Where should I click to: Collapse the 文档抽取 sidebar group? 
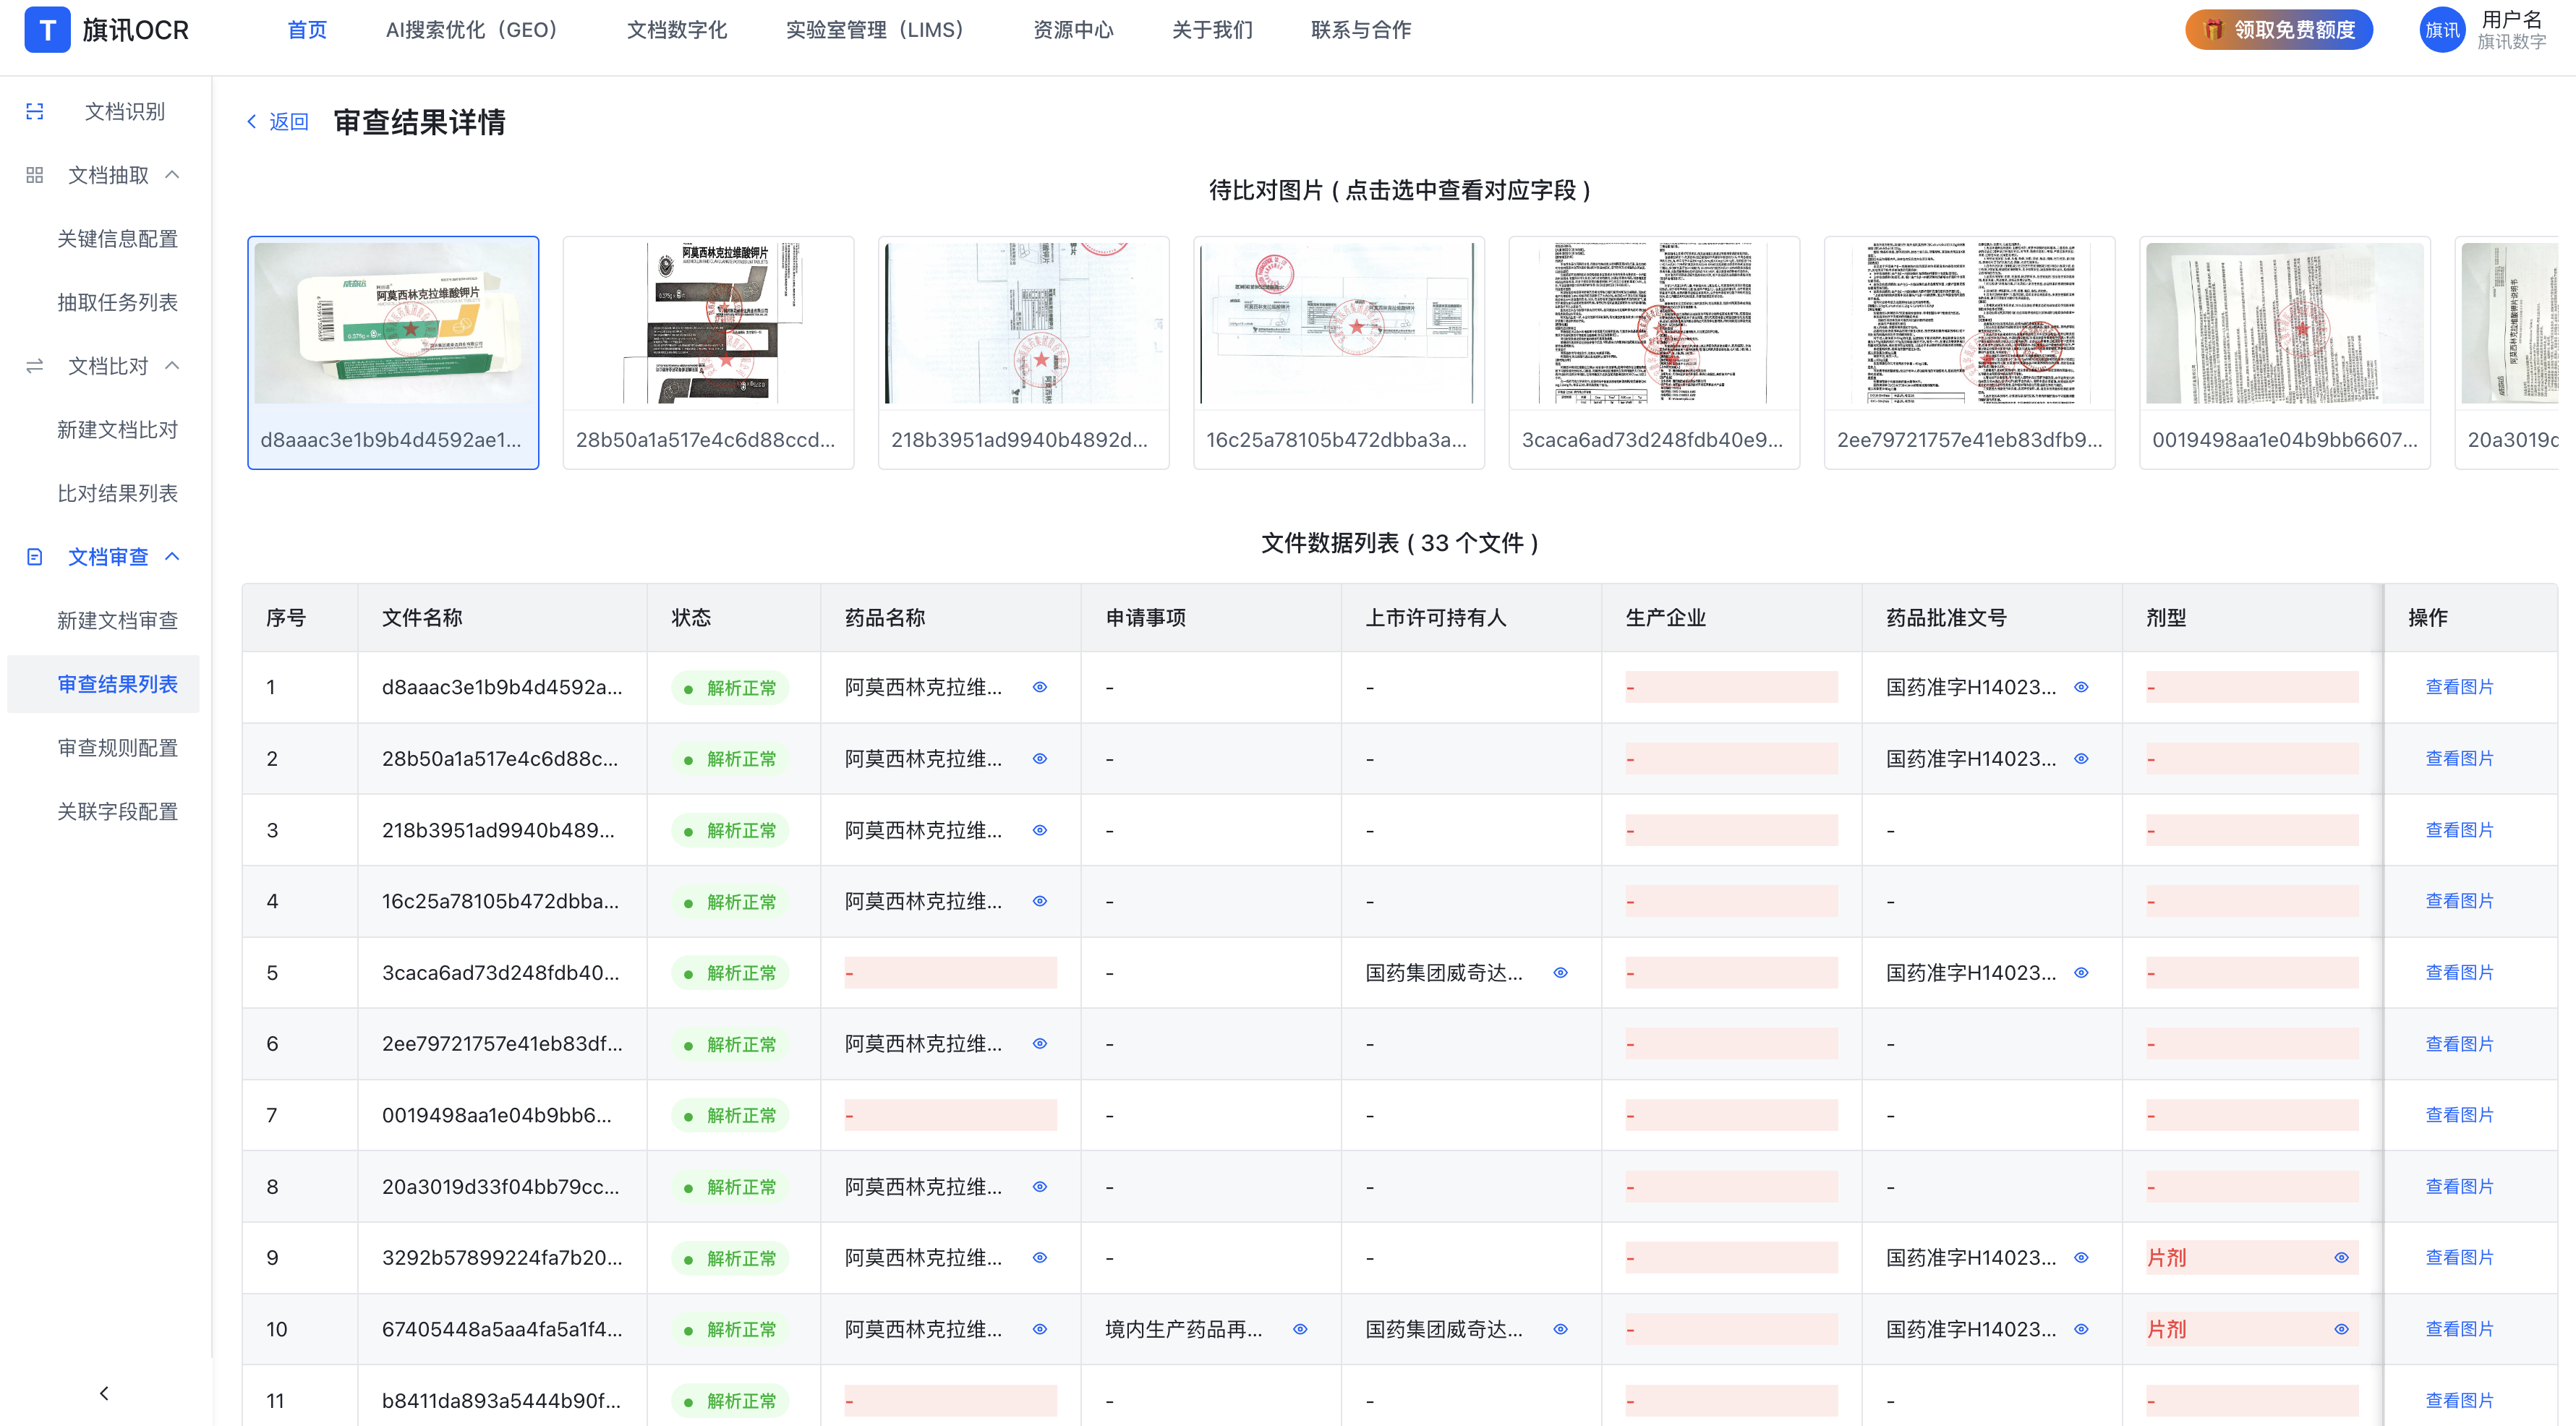point(172,175)
